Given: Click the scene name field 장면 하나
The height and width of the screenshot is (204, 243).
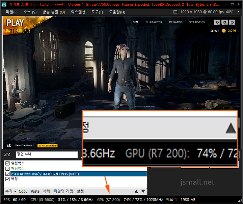Looking at the screenshot, I should (47, 155).
